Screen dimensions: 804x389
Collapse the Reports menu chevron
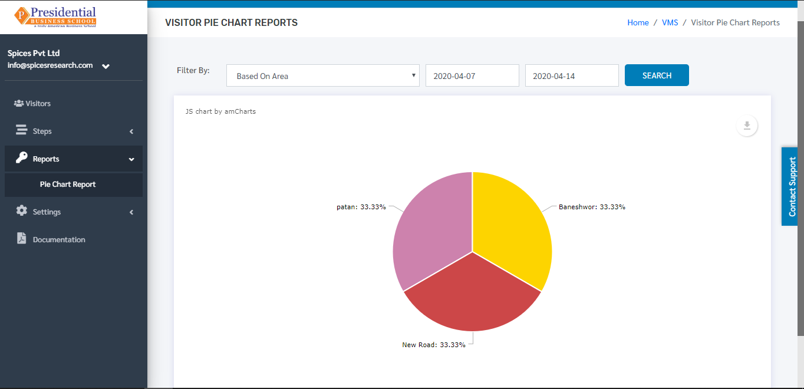point(131,159)
